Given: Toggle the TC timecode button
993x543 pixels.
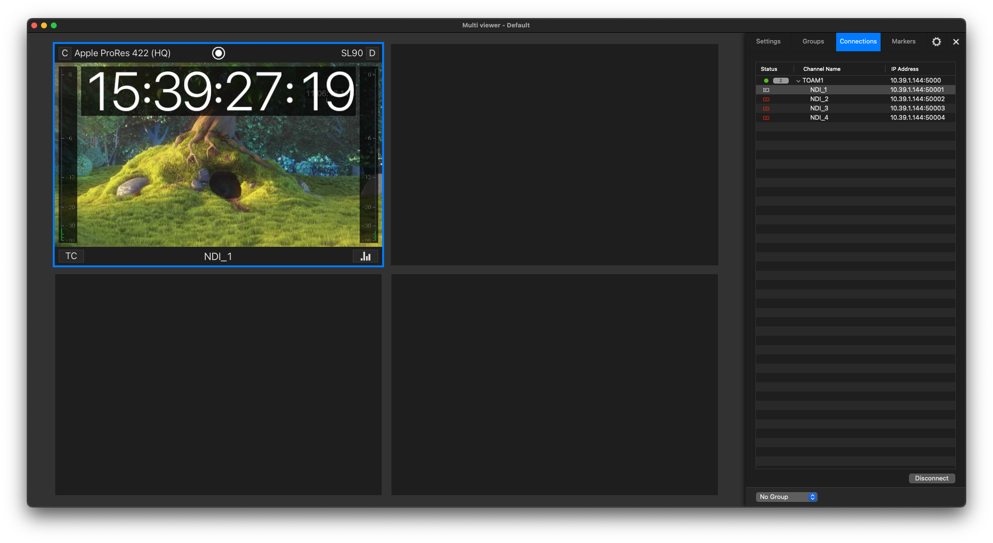Looking at the screenshot, I should 71,256.
